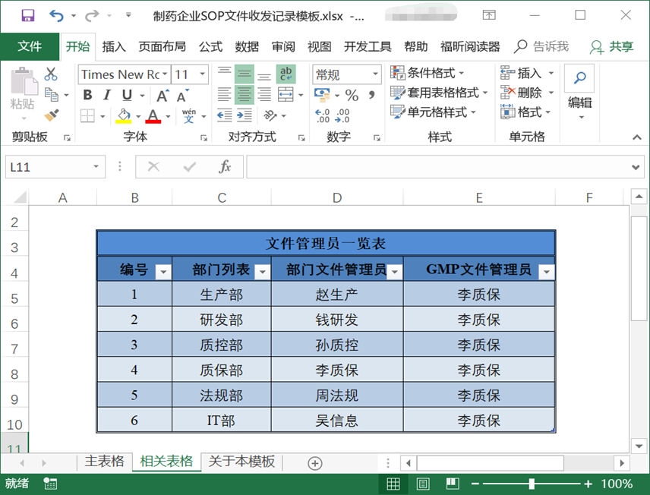Increase the font size one step
The image size is (650, 495).
[x=161, y=96]
